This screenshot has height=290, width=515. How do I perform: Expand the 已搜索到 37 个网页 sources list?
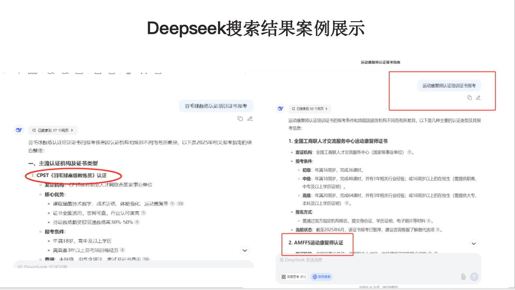click(53, 130)
